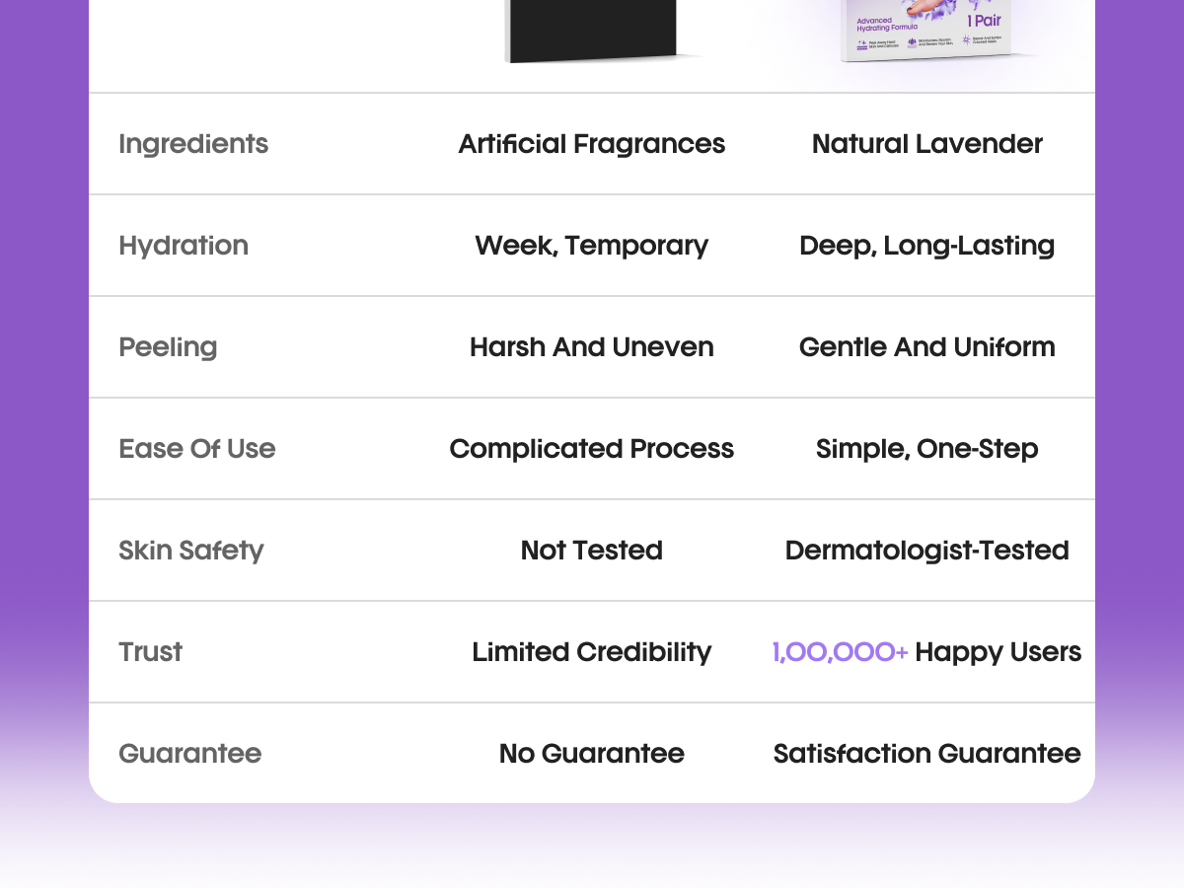
Task: Click the "Harsh And Uneven" cell
Action: point(592,347)
